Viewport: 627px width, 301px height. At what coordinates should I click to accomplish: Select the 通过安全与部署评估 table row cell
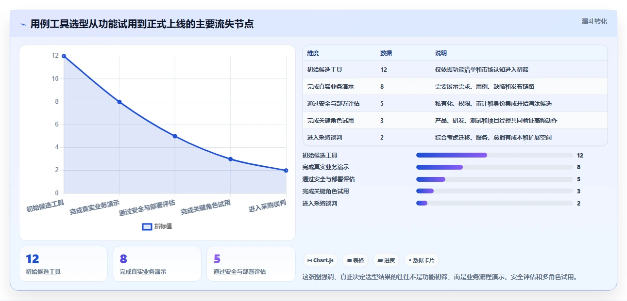click(334, 104)
